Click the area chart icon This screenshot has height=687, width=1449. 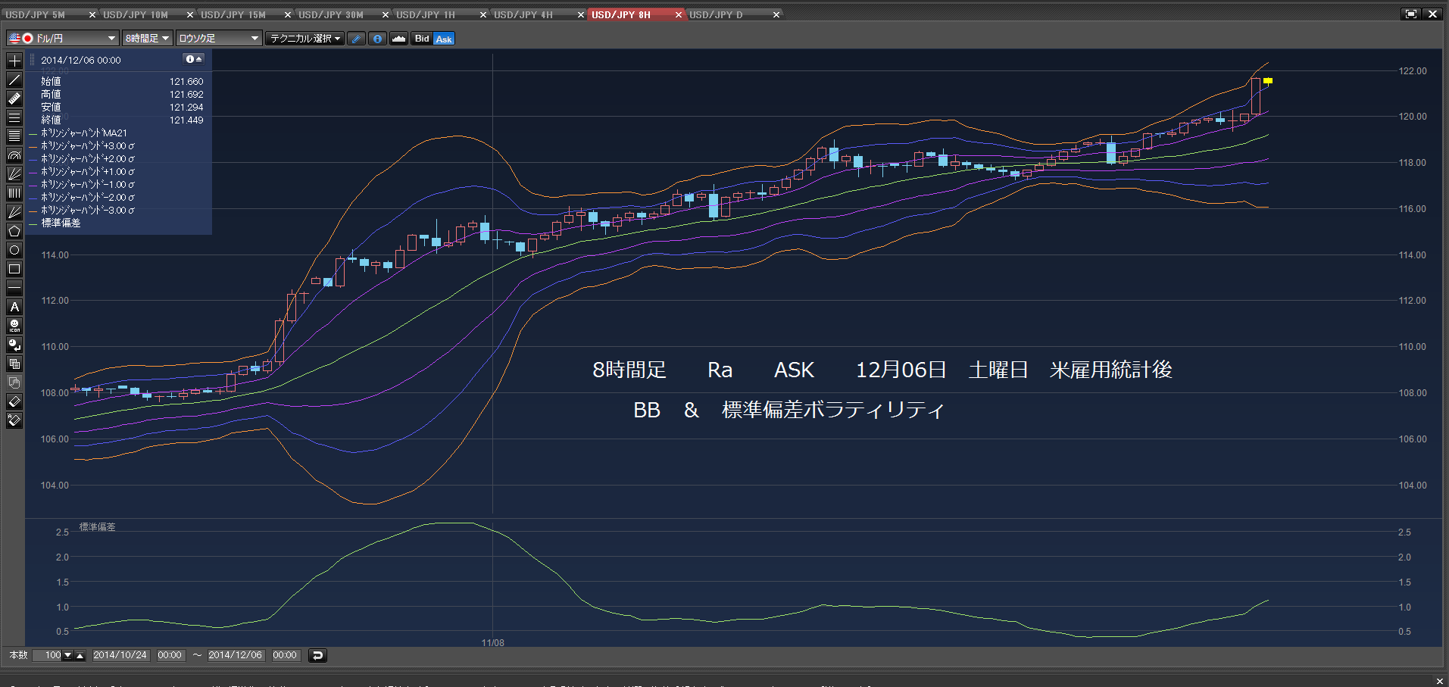398,39
